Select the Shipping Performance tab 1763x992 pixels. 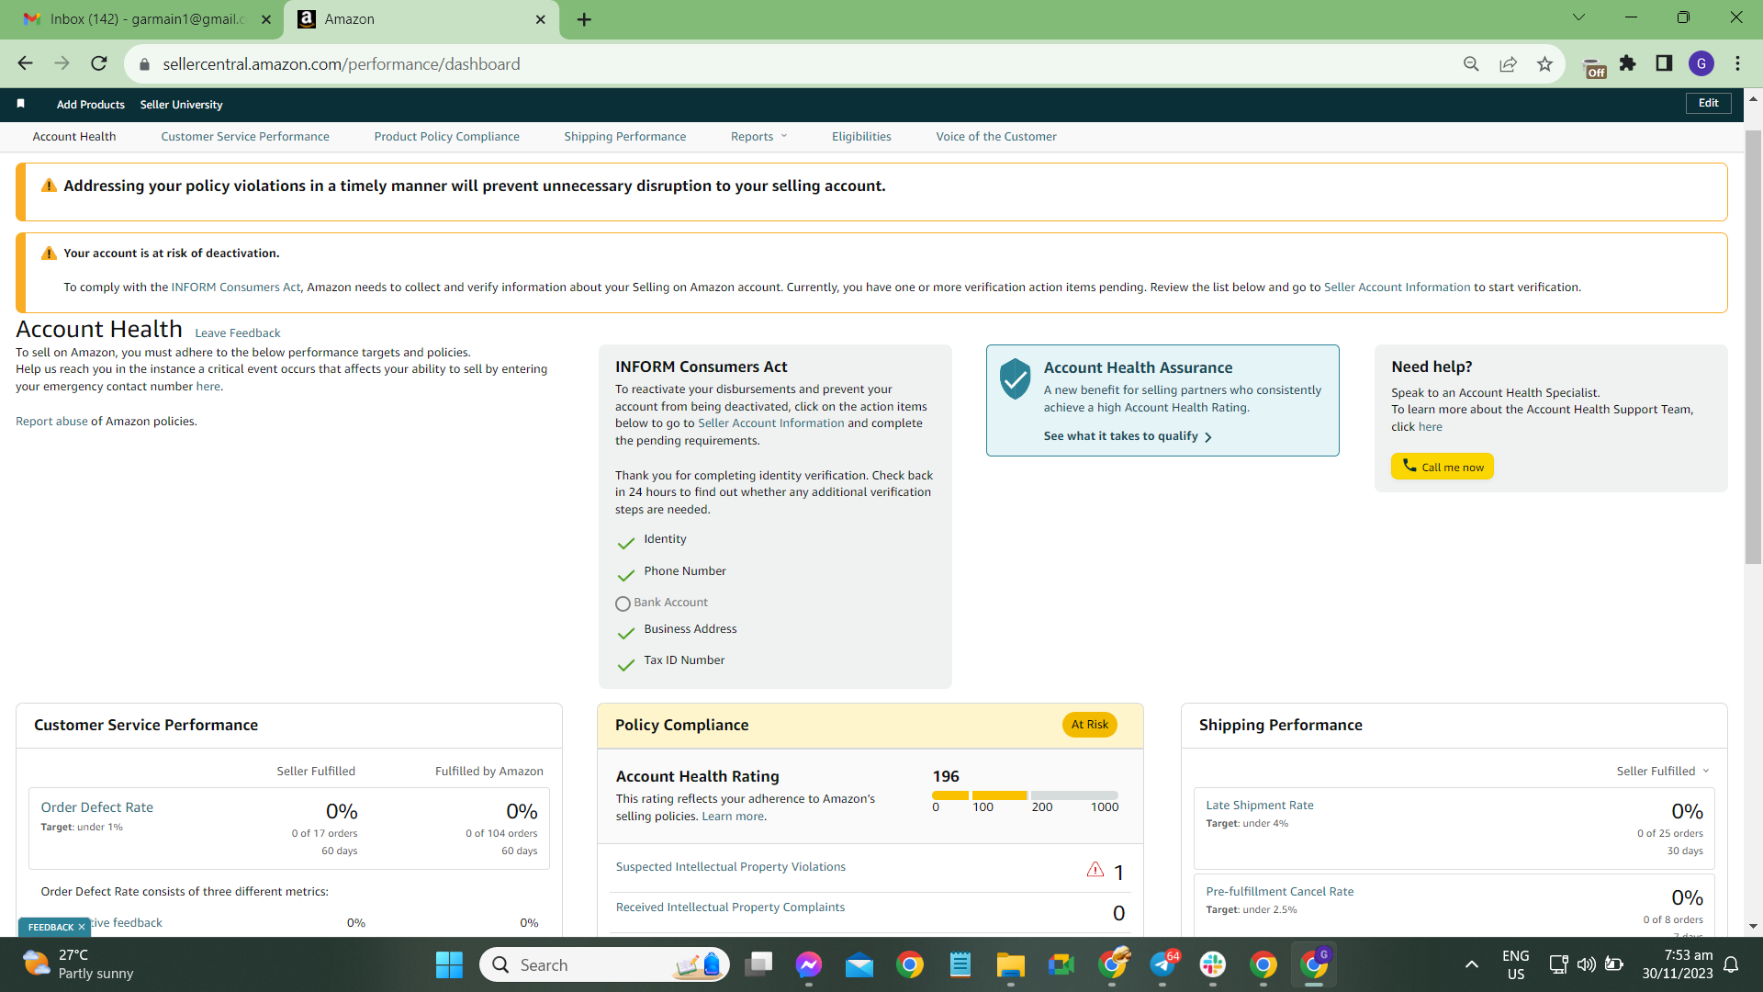(x=625, y=137)
